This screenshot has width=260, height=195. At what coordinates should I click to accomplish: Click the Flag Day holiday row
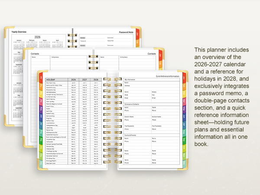coord(74,118)
